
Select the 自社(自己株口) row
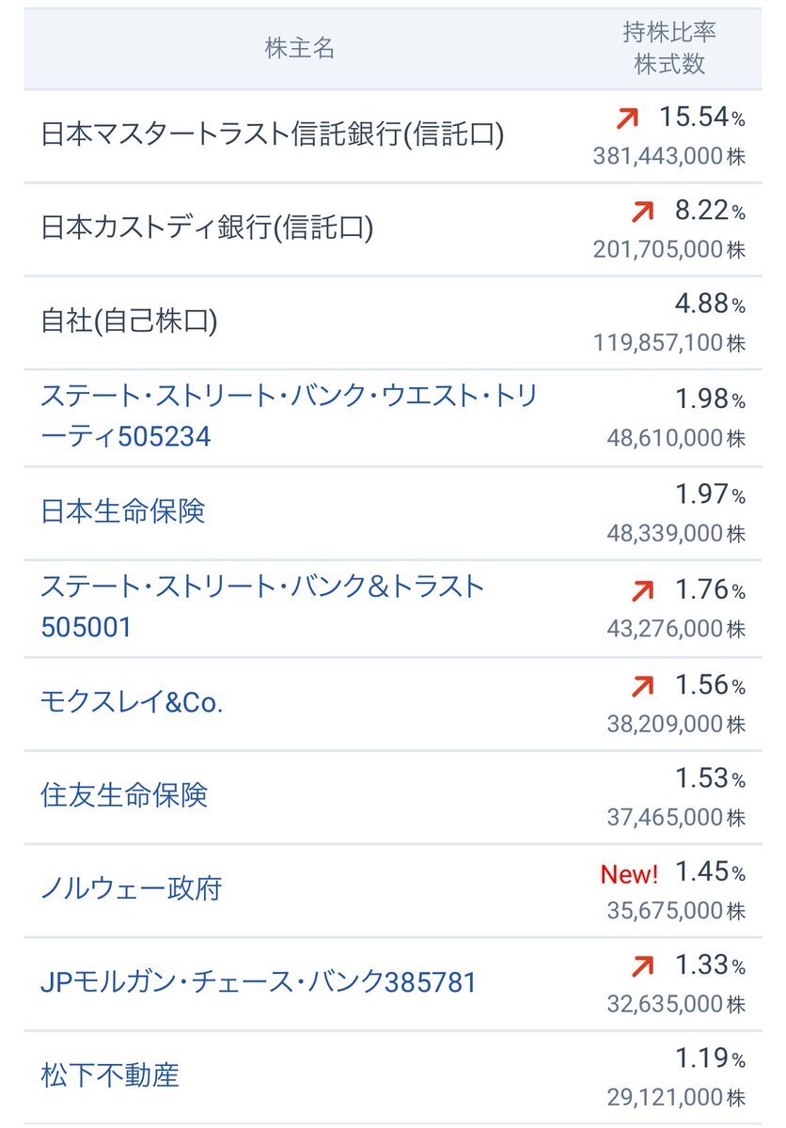[393, 322]
